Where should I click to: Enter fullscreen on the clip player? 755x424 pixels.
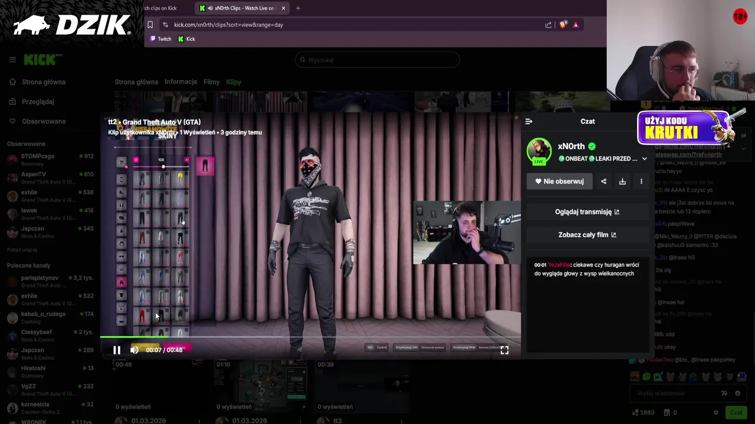coord(504,350)
